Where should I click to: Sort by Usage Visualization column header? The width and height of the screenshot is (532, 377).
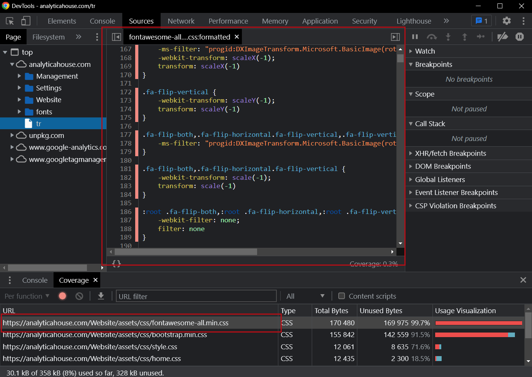coord(478,310)
